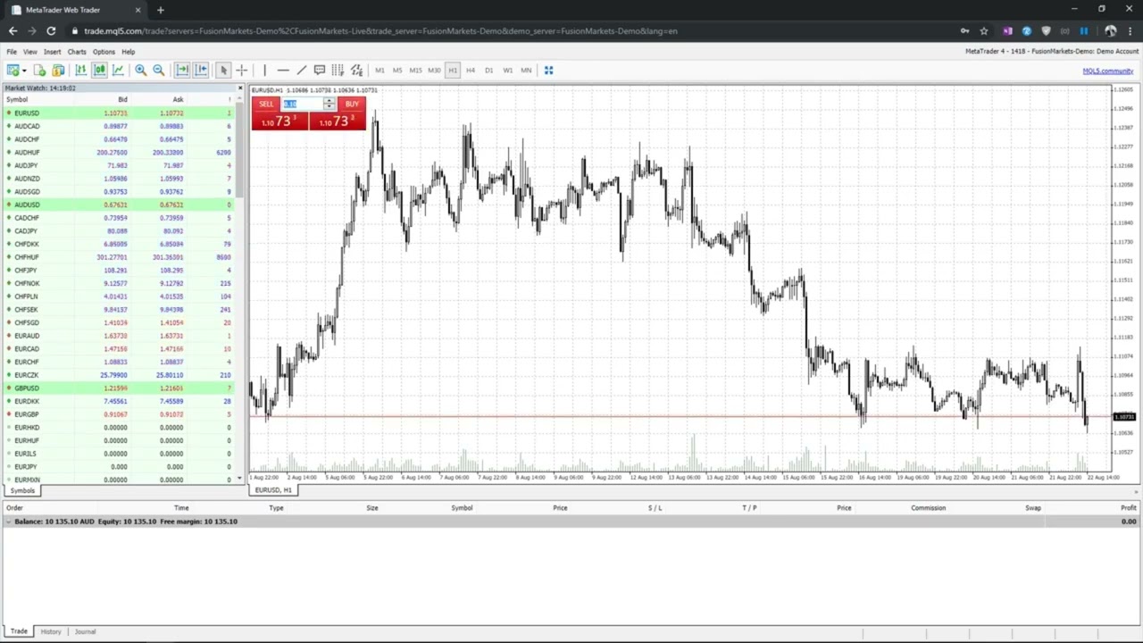The image size is (1143, 643).
Task: Toggle chart auto scroll to latest bar
Action: (182, 70)
